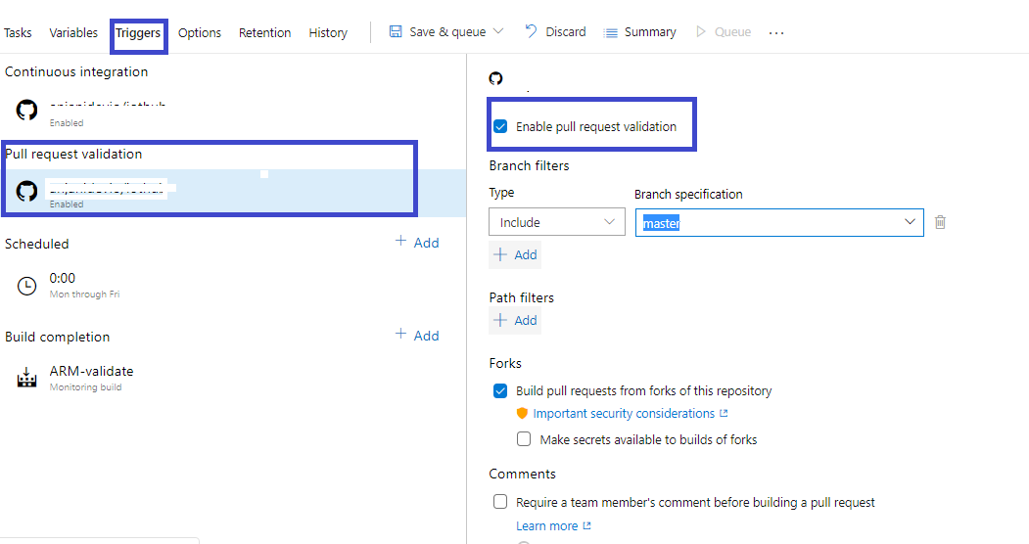This screenshot has height=544, width=1029.
Task: Disable the Enable pull request validation checkbox
Action: (500, 126)
